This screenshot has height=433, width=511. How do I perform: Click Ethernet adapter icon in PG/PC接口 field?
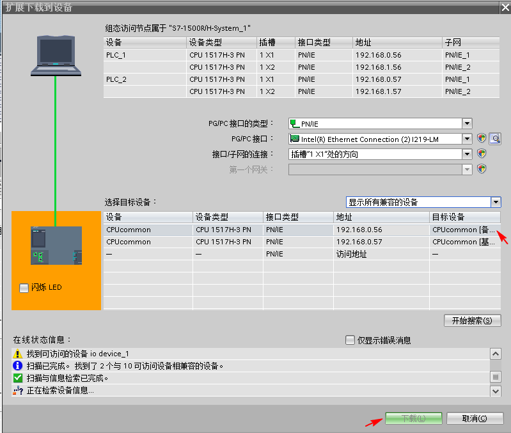[x=295, y=139]
